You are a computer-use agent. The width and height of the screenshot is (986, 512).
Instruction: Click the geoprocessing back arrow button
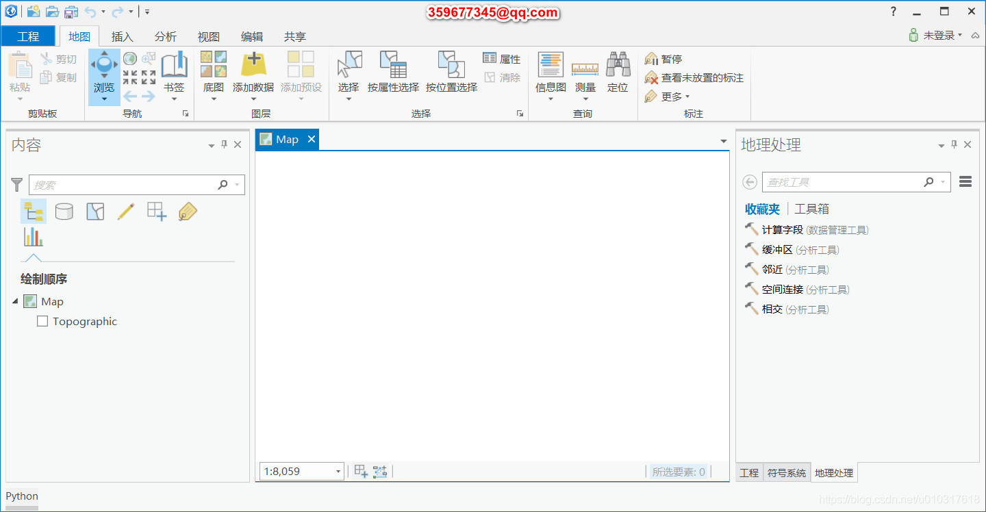point(750,182)
